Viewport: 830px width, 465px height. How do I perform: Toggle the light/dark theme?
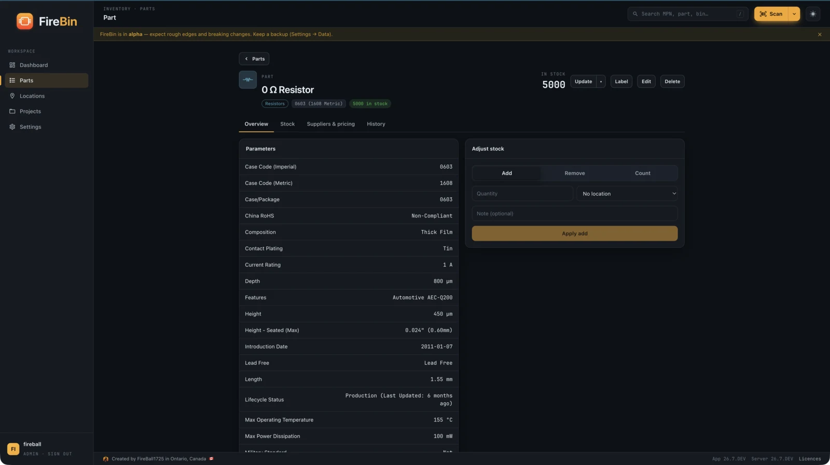coord(813,14)
